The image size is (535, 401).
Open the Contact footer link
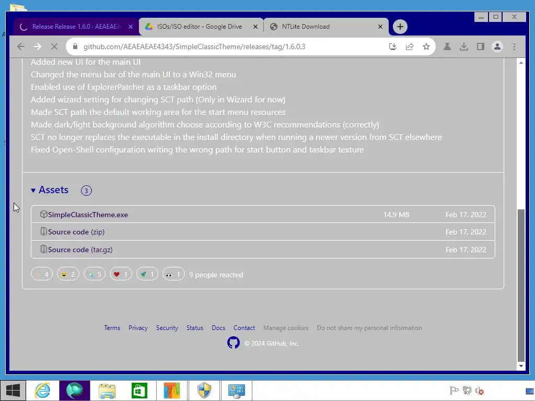pos(244,328)
